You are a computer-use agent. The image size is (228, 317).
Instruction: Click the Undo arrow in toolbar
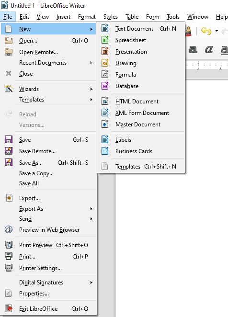tap(206, 31)
